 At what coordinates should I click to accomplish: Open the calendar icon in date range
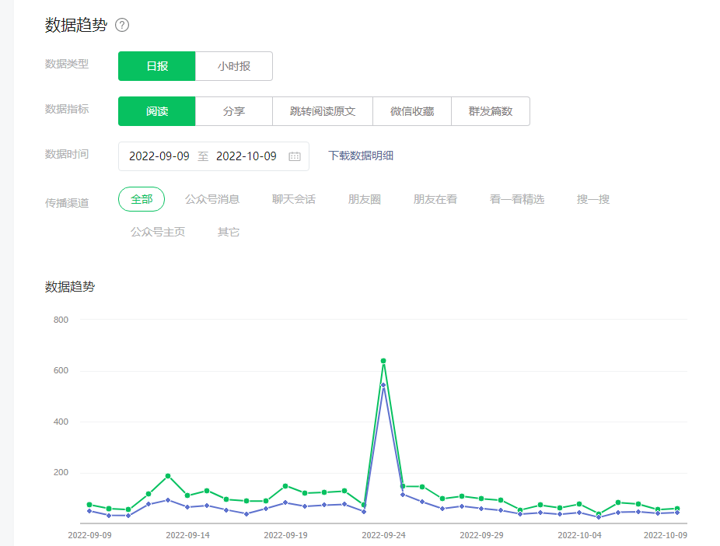pos(295,156)
